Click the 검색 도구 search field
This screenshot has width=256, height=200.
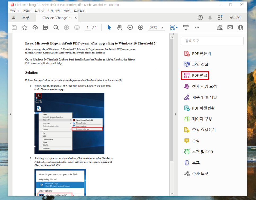click(x=213, y=41)
